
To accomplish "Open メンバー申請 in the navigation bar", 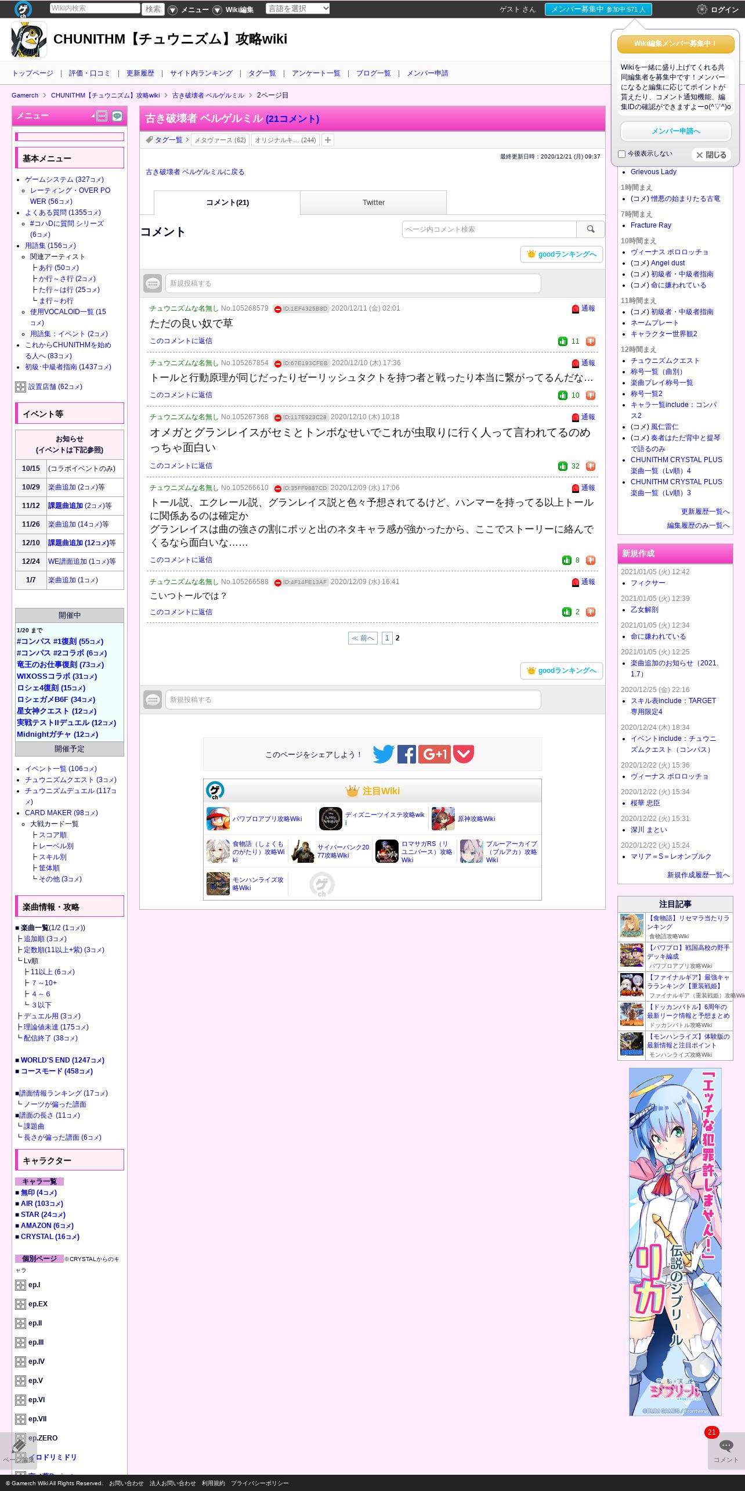I will (x=428, y=73).
